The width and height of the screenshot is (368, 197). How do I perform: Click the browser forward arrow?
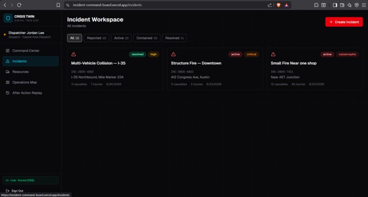pos(12,5)
